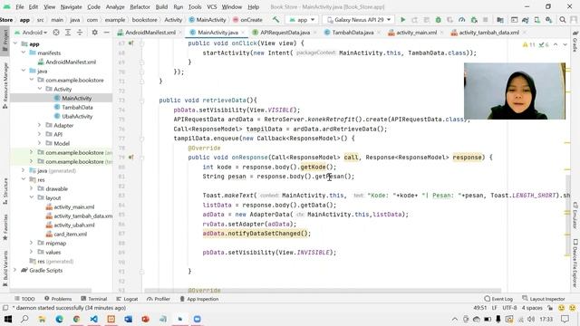This screenshot has height=326, width=580.
Task: Open the Refactor menu
Action: (x=140, y=6)
